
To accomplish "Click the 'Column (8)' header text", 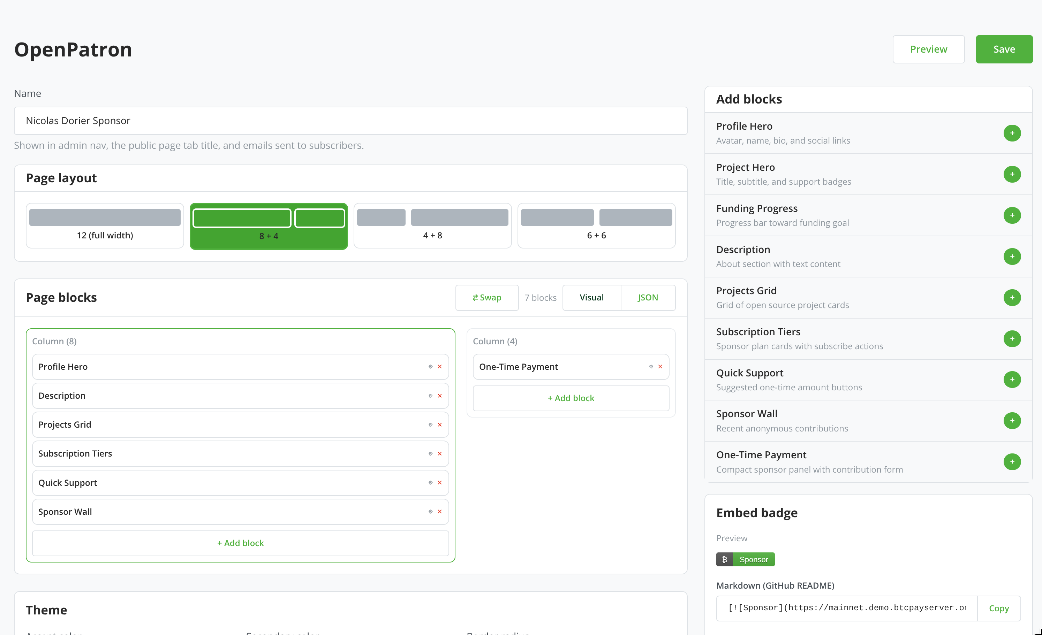I will click(54, 341).
